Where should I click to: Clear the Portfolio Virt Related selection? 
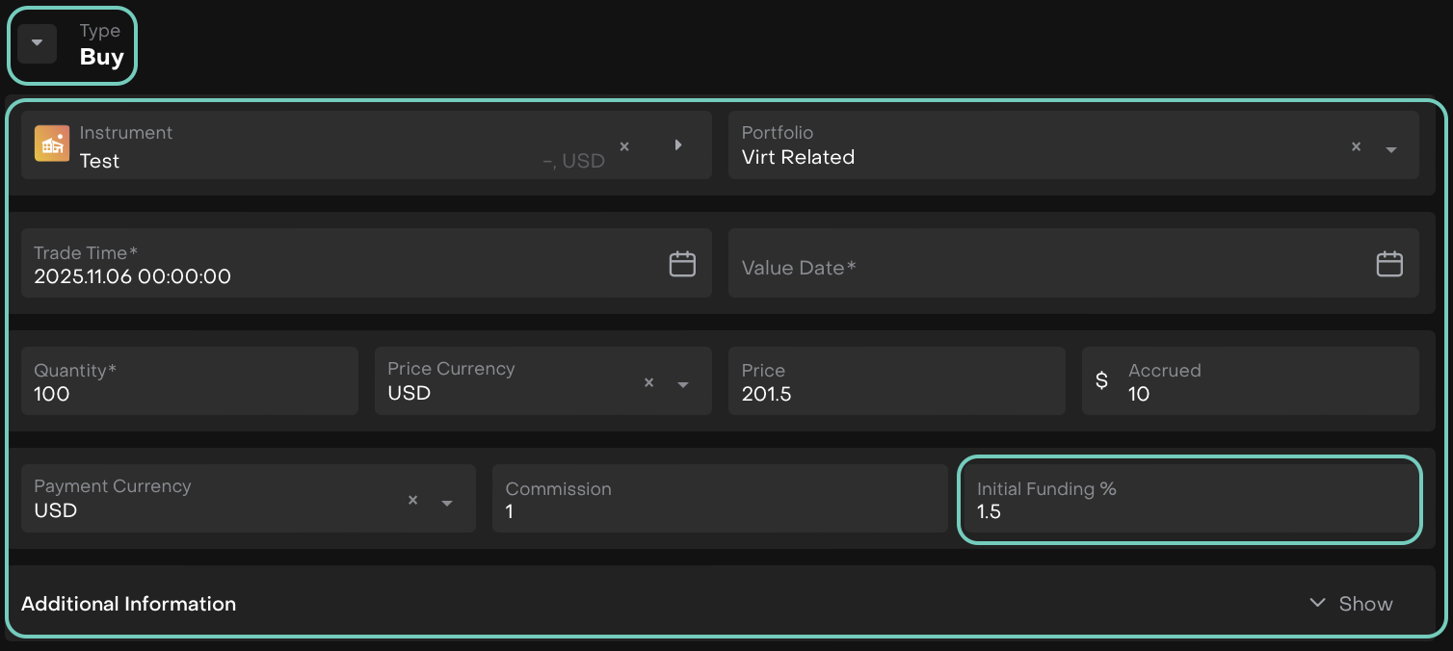(x=1356, y=147)
